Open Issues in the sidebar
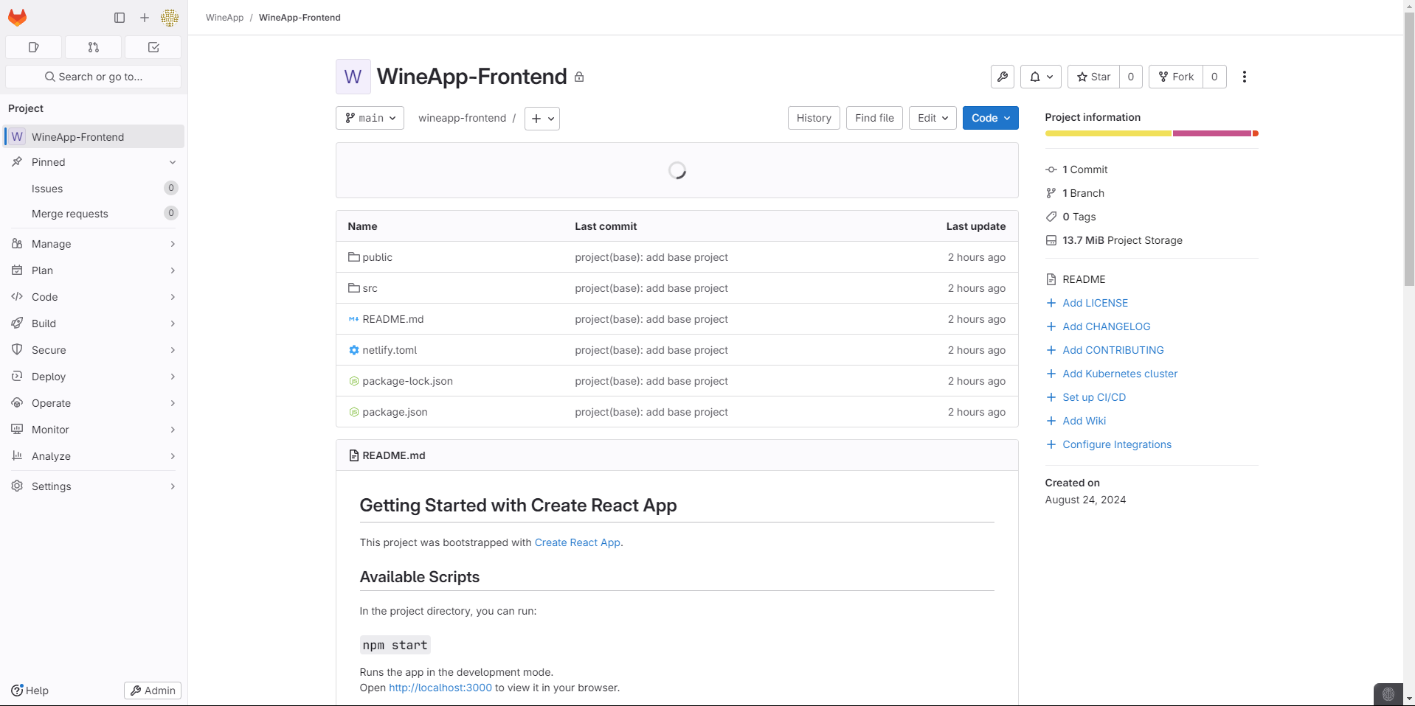The height and width of the screenshot is (706, 1415). point(47,189)
